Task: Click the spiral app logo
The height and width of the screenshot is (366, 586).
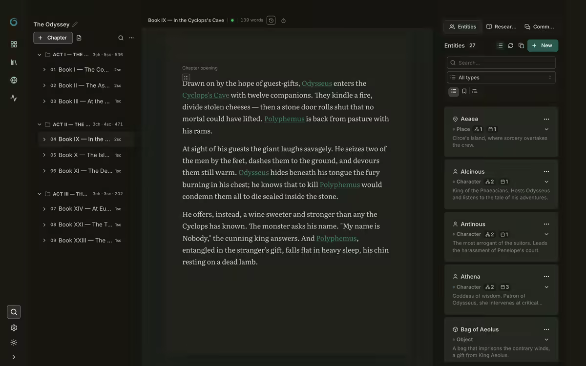Action: click(14, 22)
